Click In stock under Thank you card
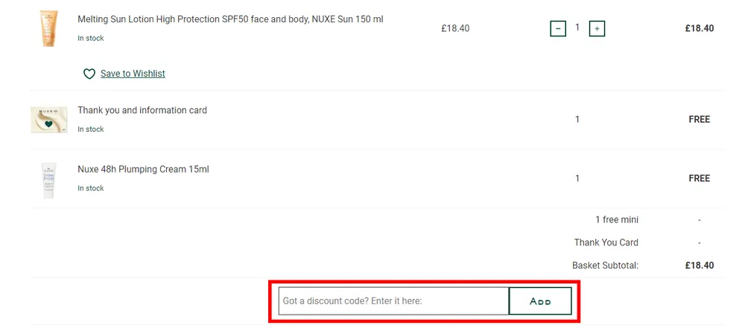This screenshot has height=331, width=745. click(x=91, y=129)
